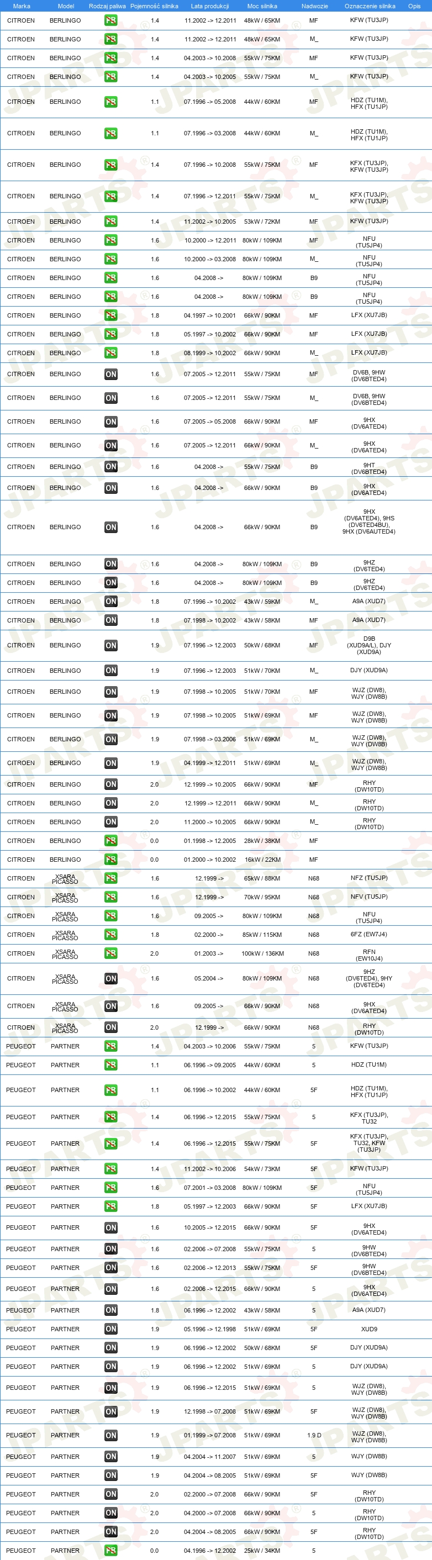The height and width of the screenshot is (1560, 432).
Task: Click PB icon in Berlingo 16kW / 22KM row
Action: click(x=111, y=860)
